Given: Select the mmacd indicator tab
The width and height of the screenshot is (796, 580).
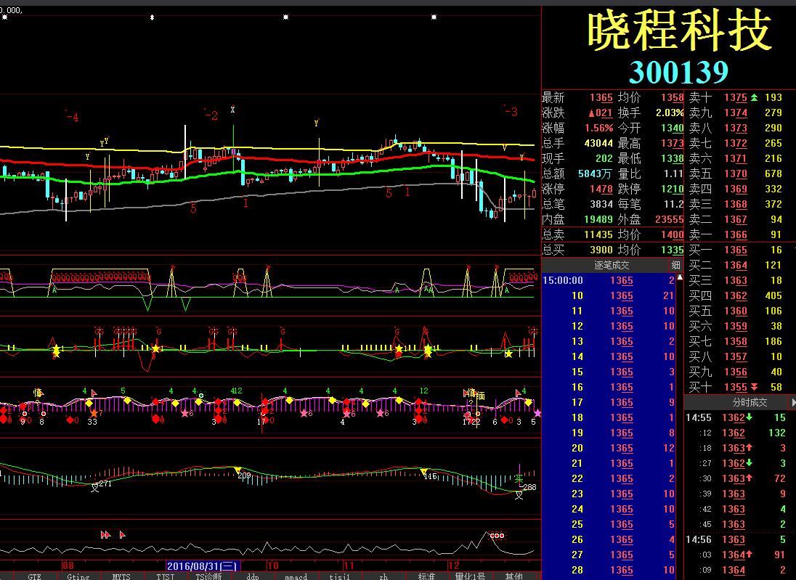Looking at the screenshot, I should click(x=296, y=576).
